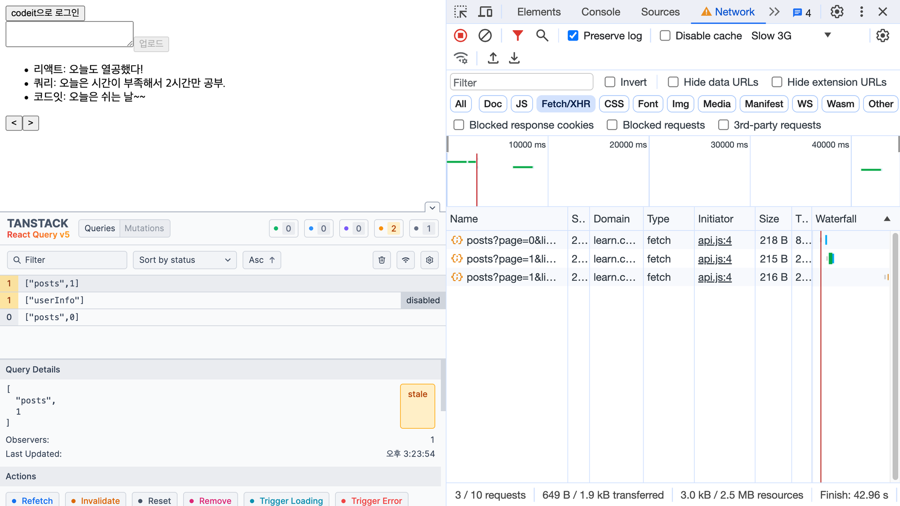Stop recording the network log
The width and height of the screenshot is (900, 506).
(x=460, y=36)
